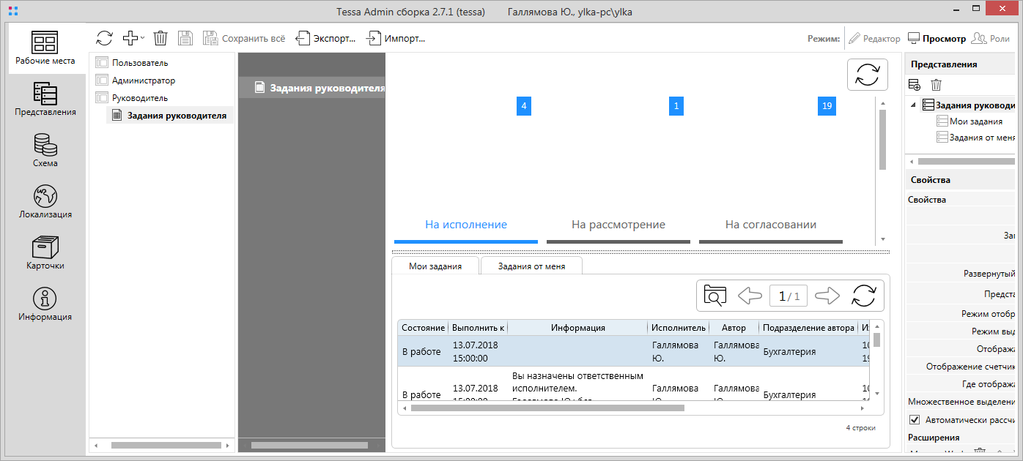Open the Представления sidebar section

point(45,99)
